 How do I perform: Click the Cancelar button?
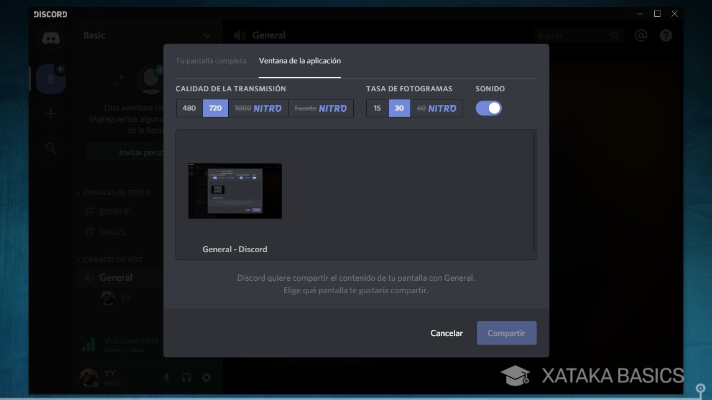pyautogui.click(x=446, y=333)
